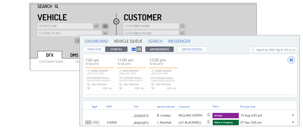Open Karen Adams 7:00 am appointment card
303x128 pixels.
(99, 79)
